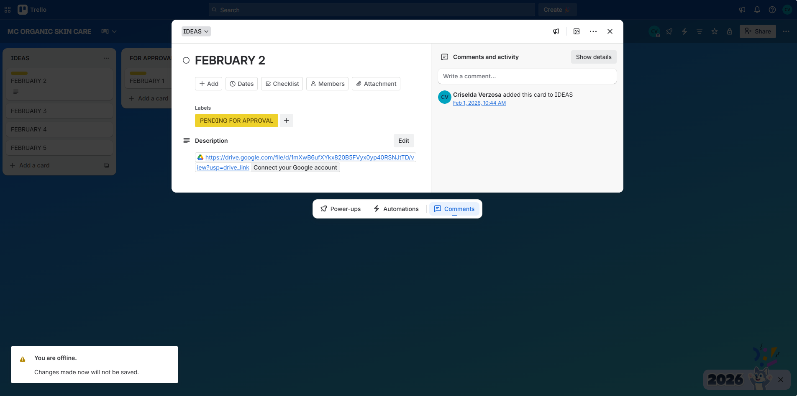The image size is (797, 396).
Task: Click description icon on FEBRUARY 2 card
Action: [16, 92]
